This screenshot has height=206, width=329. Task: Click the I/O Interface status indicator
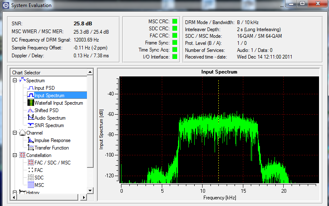[175, 57]
